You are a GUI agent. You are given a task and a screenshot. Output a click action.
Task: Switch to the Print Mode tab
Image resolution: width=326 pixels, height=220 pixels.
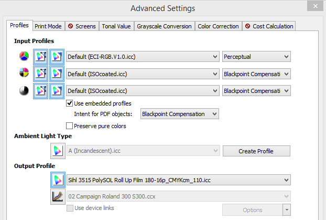48,26
